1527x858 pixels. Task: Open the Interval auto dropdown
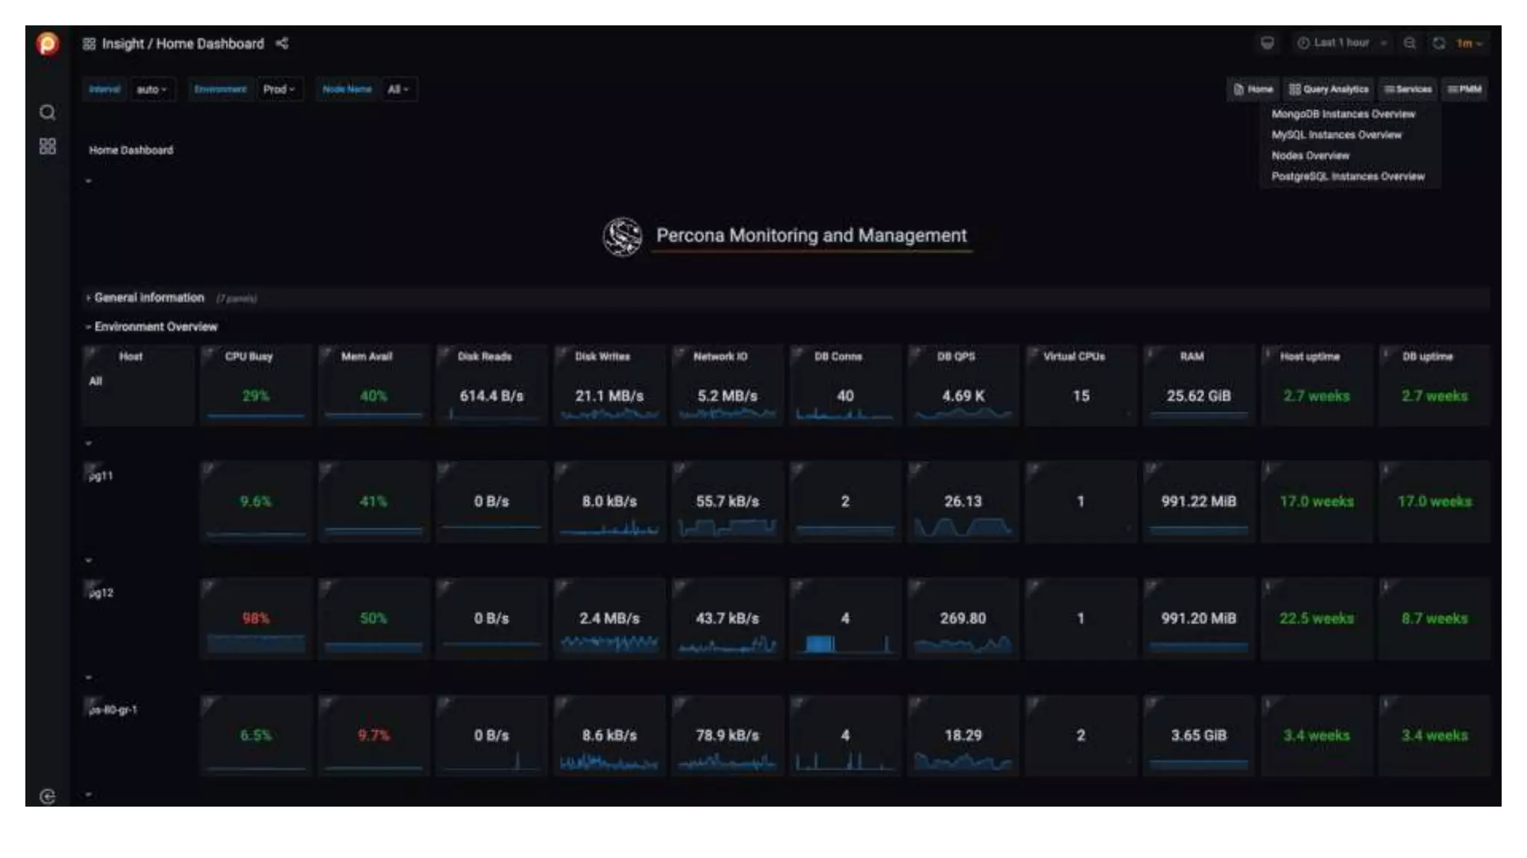point(151,89)
